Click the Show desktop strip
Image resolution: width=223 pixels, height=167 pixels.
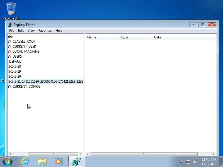221,162
